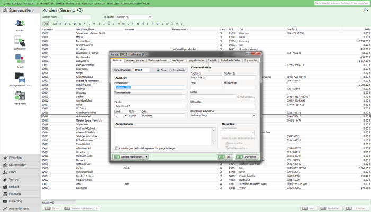This screenshot has height=212, width=371.
Task: Click the global Kunde/Lieferant search box
Action: [341, 3]
